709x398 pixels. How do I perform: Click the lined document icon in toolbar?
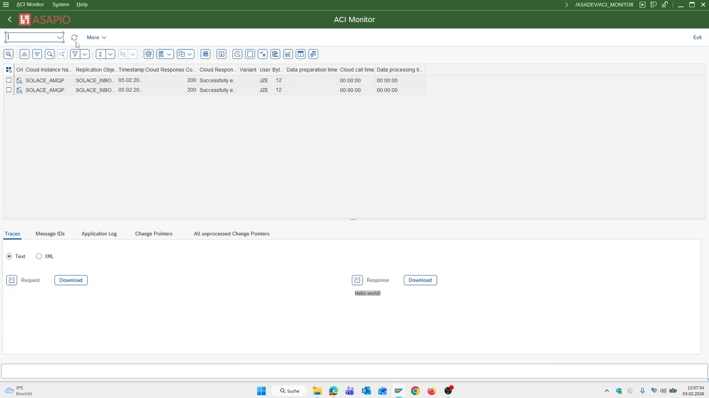point(275,54)
